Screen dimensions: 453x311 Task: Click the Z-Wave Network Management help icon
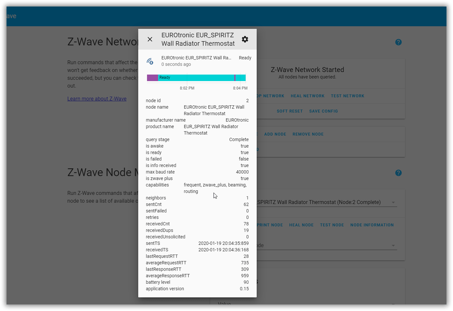(x=398, y=42)
